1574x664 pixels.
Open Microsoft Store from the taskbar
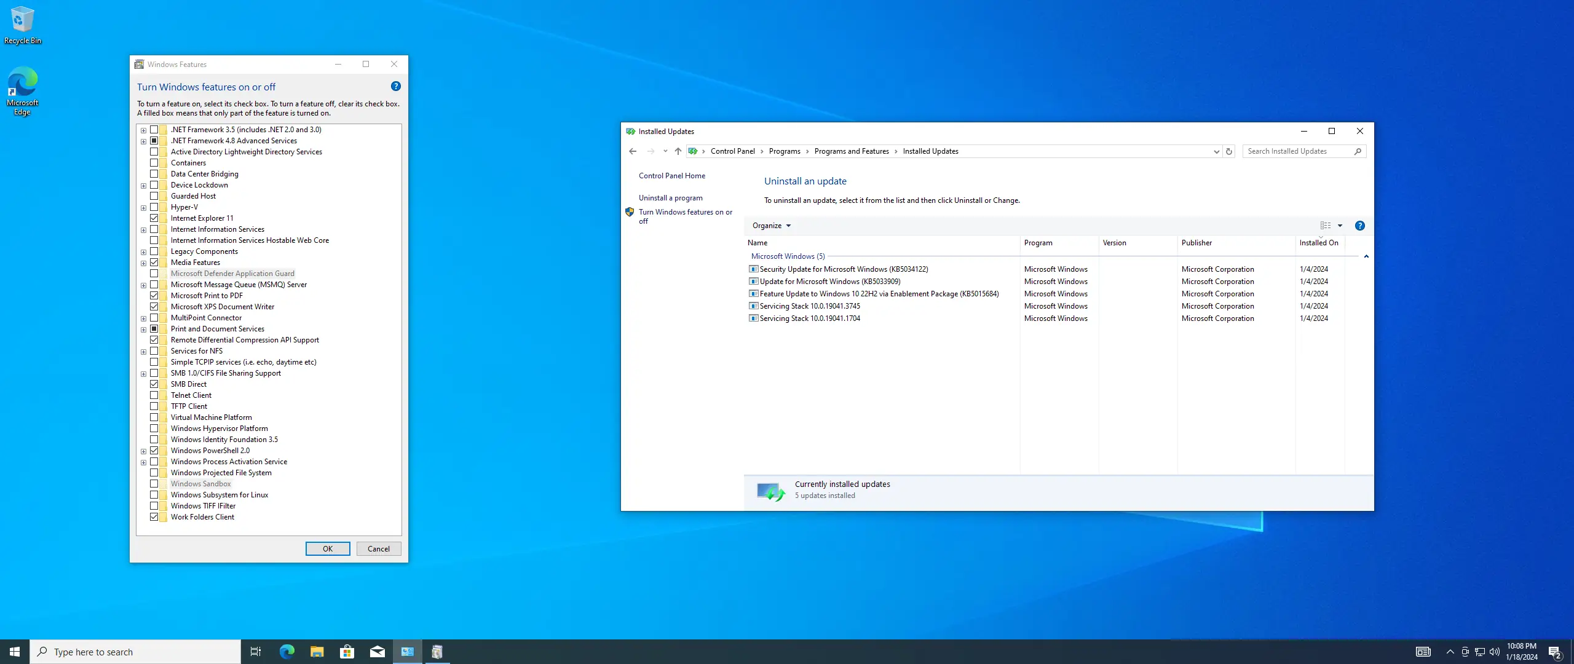click(x=347, y=652)
